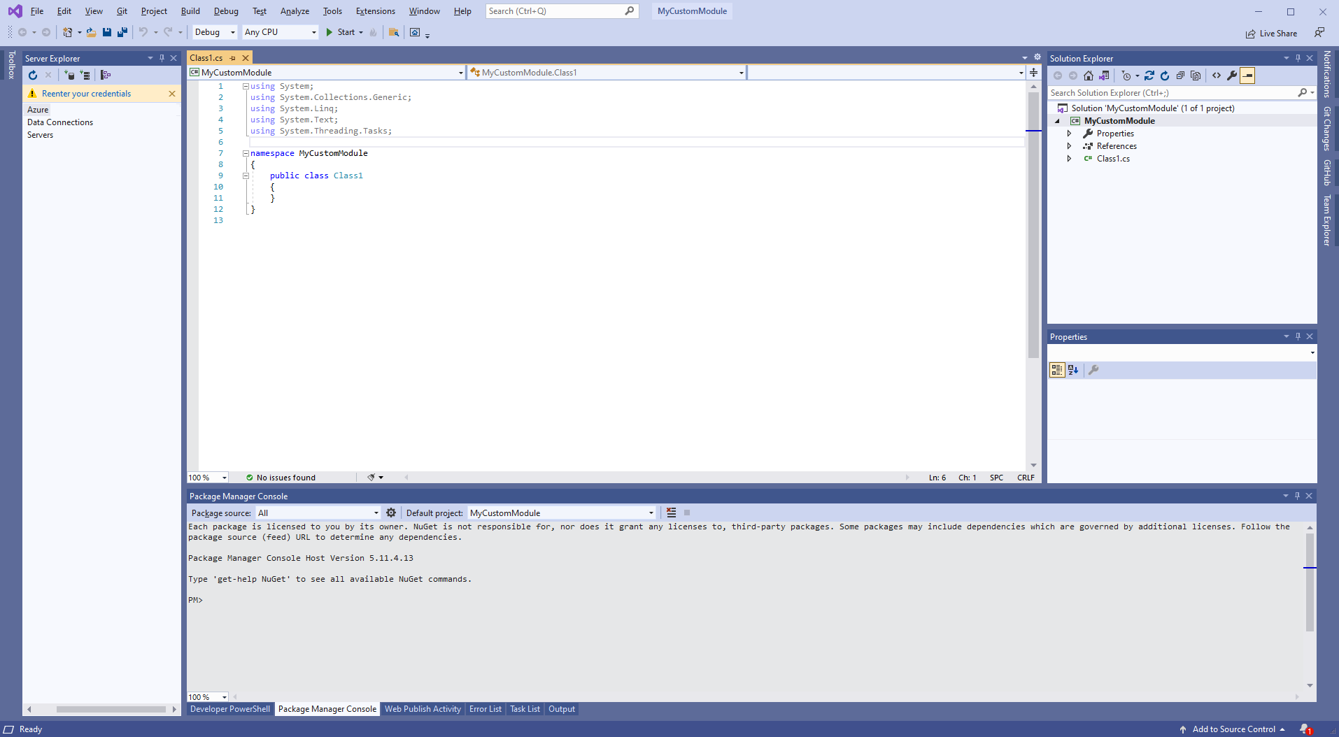Click the Alphabetical sort icon in Properties
1339x737 pixels.
[x=1073, y=370]
